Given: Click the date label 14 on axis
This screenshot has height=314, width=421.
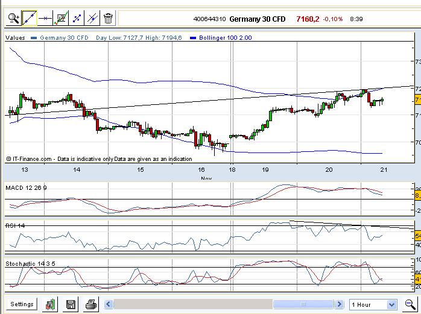Looking at the screenshot, I should 77,169.
